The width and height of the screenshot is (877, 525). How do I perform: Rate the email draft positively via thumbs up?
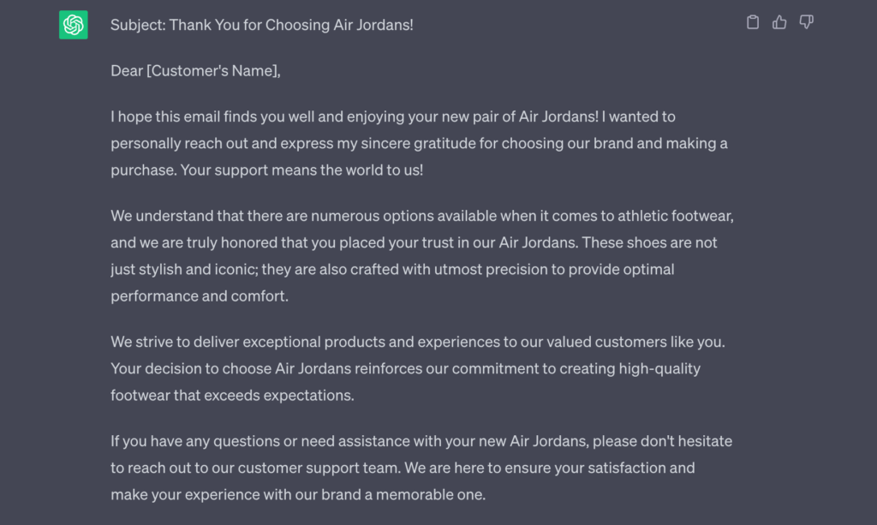(779, 22)
